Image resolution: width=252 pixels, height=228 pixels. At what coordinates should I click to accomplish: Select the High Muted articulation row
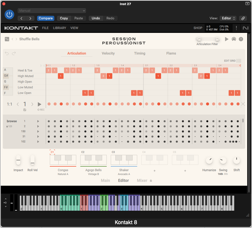tap(26, 76)
